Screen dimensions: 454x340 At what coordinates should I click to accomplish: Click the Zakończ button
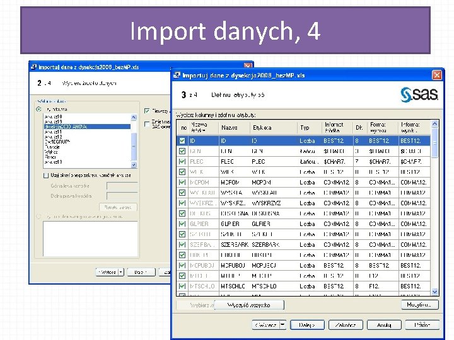(346, 325)
